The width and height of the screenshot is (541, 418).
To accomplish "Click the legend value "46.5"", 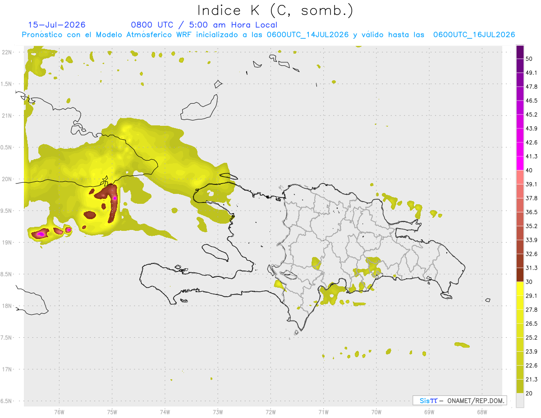I will pyautogui.click(x=532, y=101).
